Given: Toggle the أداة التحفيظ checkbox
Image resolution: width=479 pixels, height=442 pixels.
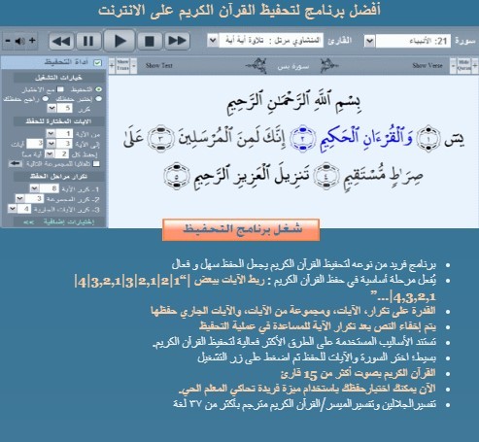Looking at the screenshot, I should click(97, 62).
